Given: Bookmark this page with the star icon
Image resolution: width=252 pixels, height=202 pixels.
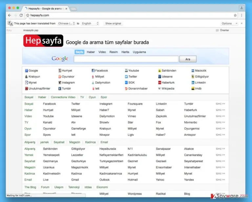Looking at the screenshot, I should (x=235, y=15).
